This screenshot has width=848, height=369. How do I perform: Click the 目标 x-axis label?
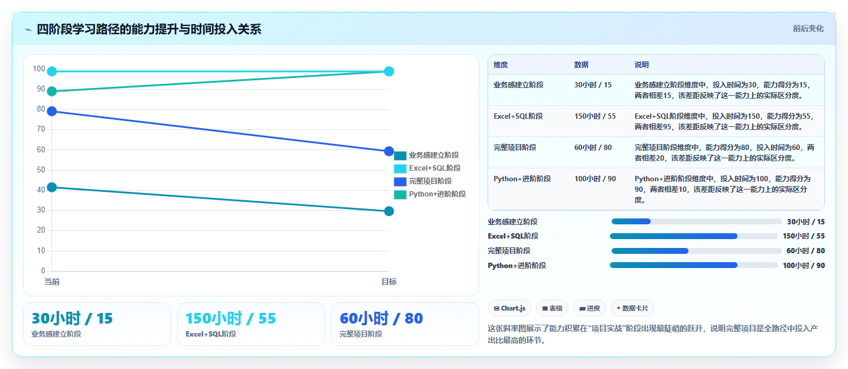[x=389, y=282]
